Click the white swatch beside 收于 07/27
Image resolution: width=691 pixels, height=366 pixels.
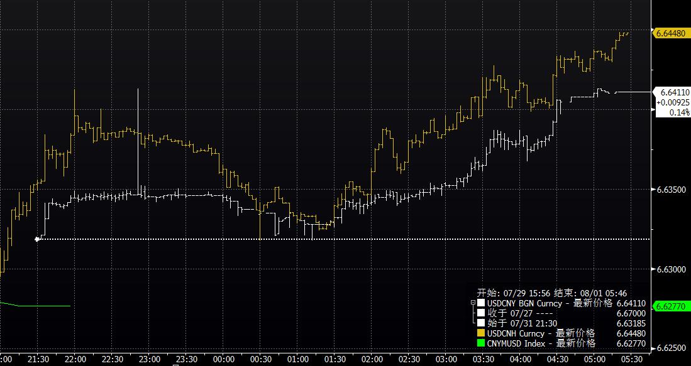[481, 313]
